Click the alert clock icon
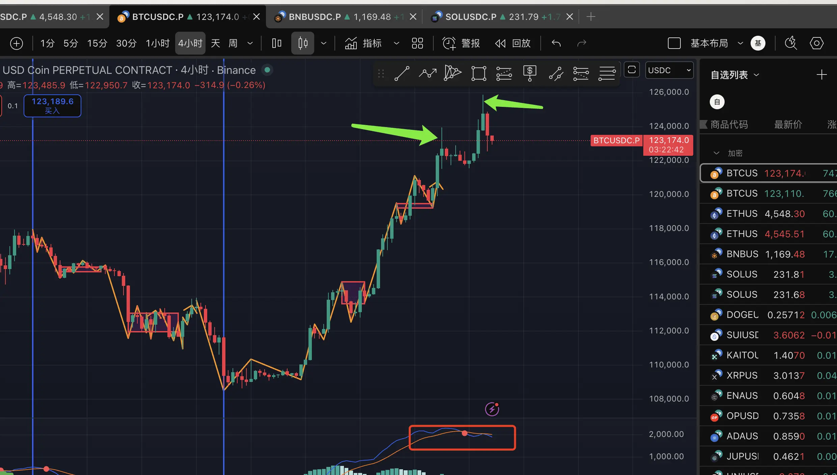The image size is (837, 475). click(x=449, y=43)
